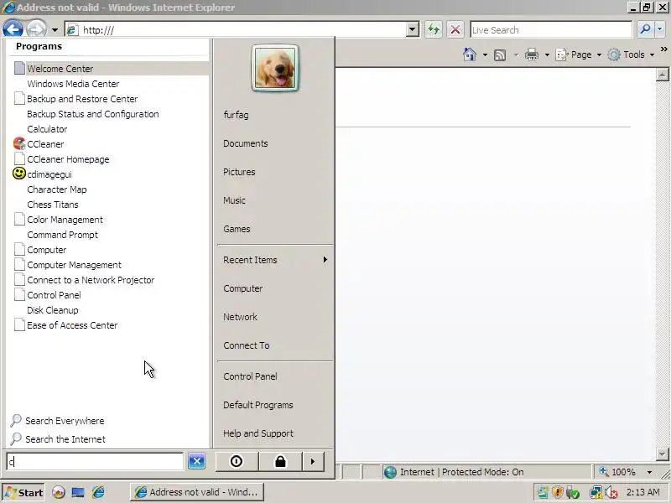This screenshot has height=503, width=671.
Task: Open Default Programs in Start menu
Action: pyautogui.click(x=258, y=405)
